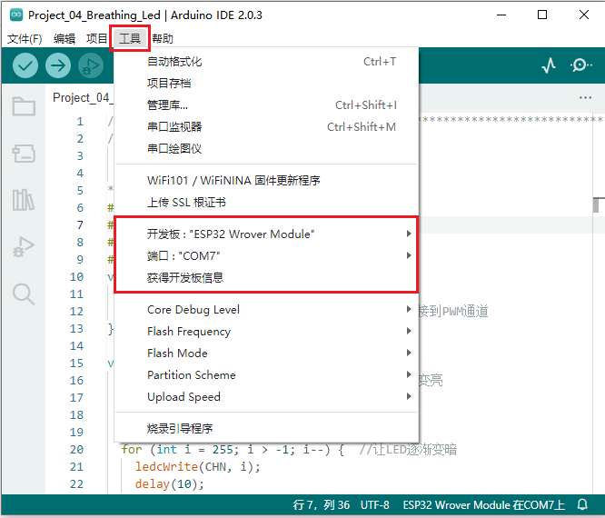The image size is (605, 518).
Task: Open the Boards Manager sidebar icon
Action: tap(24, 154)
